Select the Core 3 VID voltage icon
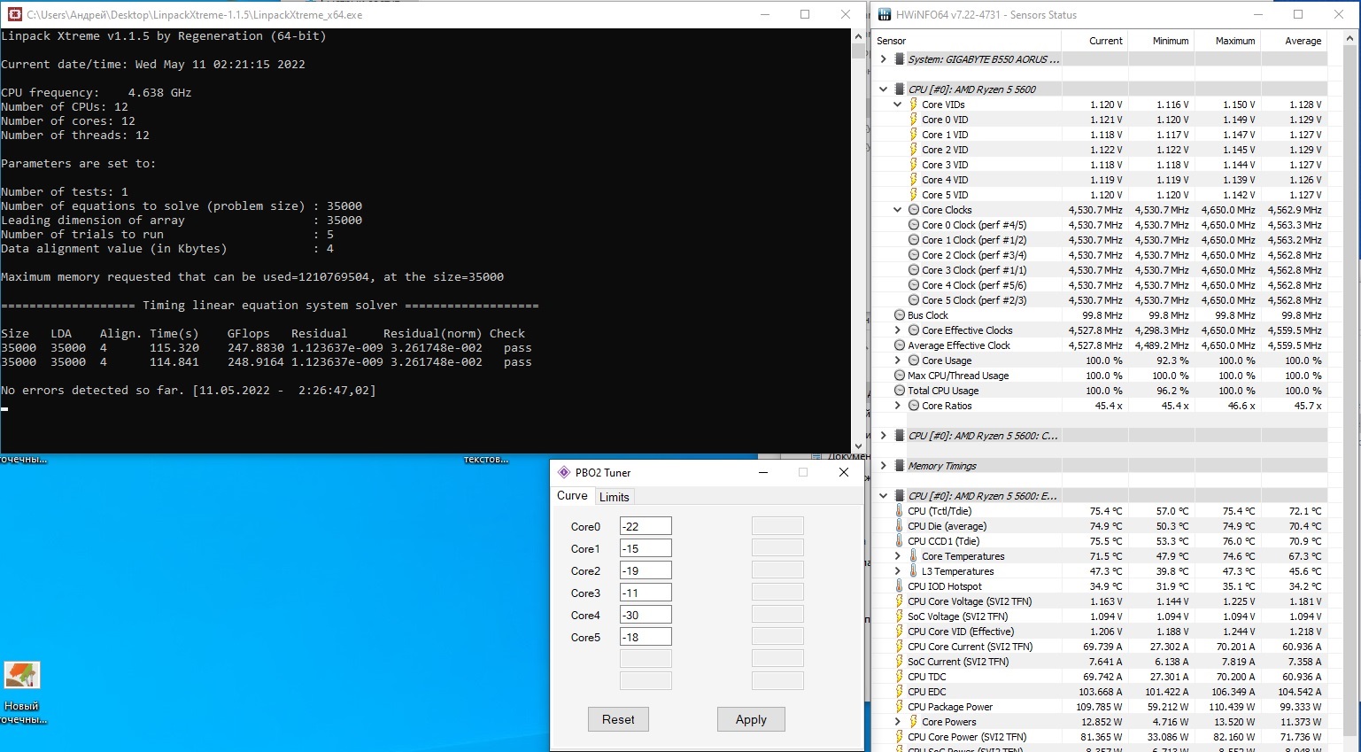 tap(914, 165)
